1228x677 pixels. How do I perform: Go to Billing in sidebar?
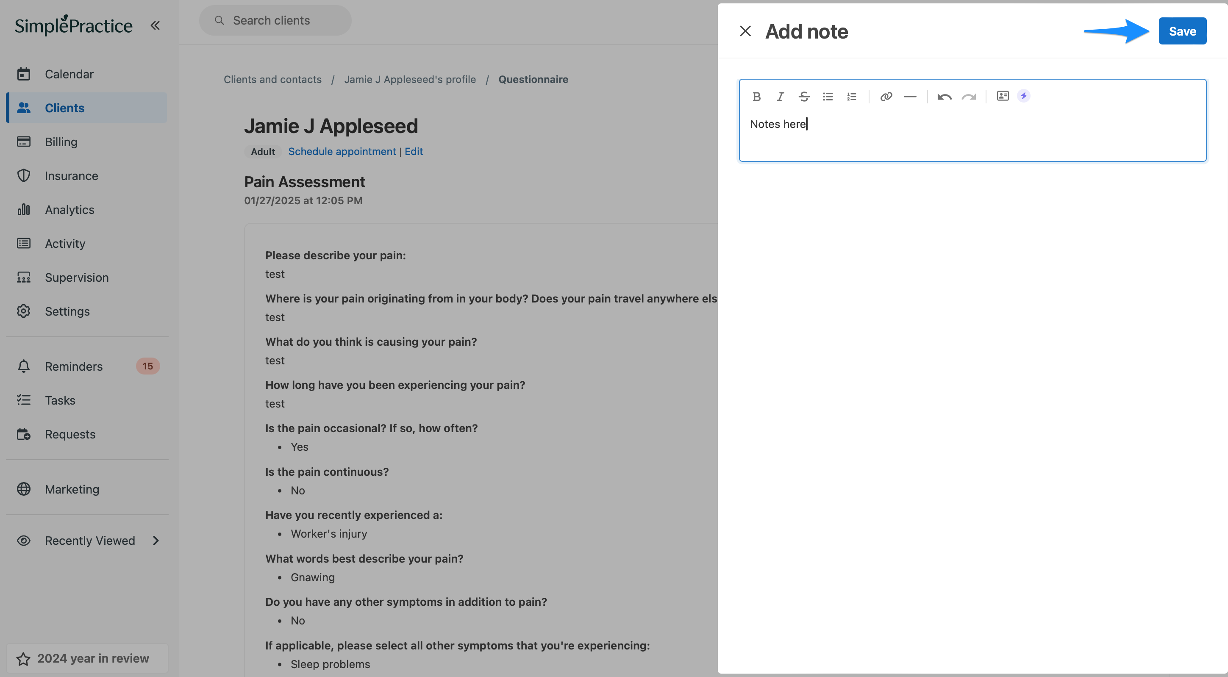click(x=87, y=142)
